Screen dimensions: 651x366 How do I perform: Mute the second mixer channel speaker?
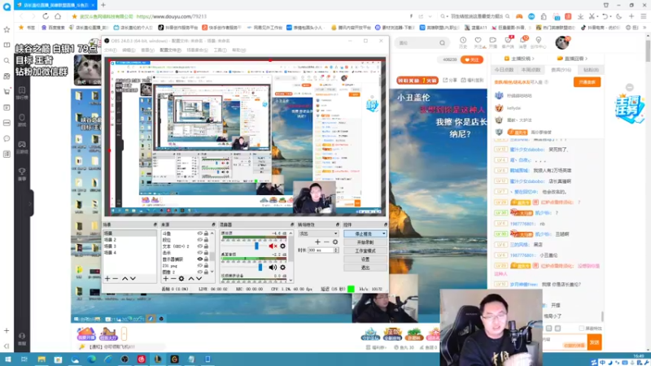(273, 268)
